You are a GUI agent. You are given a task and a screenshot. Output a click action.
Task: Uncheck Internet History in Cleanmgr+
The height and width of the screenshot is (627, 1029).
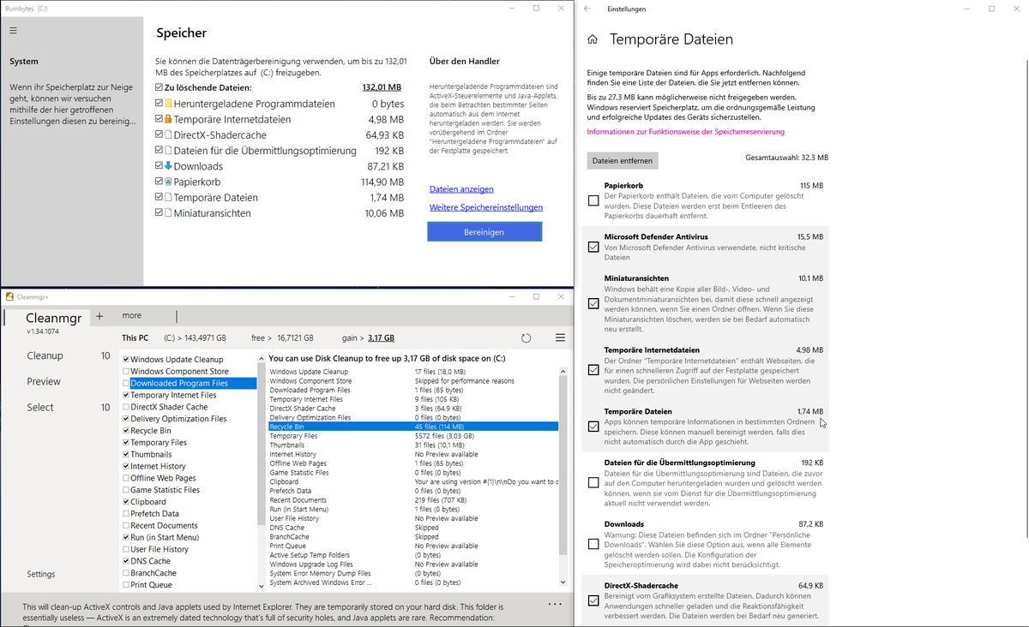pyautogui.click(x=126, y=466)
